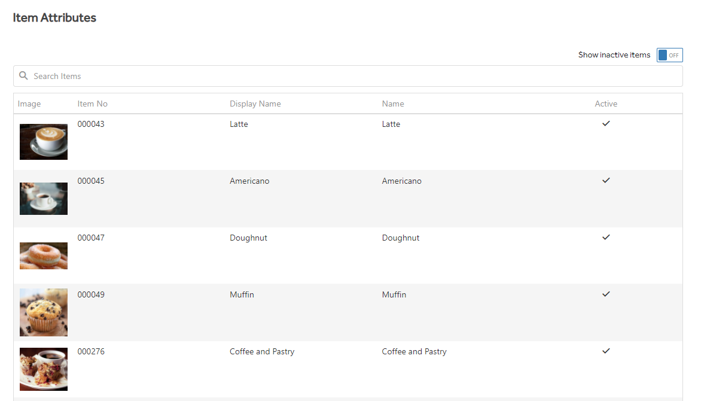Screen dimensions: 701x401
Task: Open the Doughnut thumbnail image
Action: (44, 256)
